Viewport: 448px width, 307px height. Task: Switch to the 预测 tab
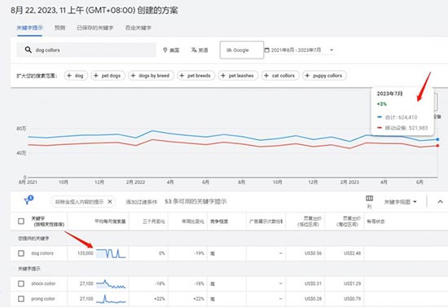[59, 28]
